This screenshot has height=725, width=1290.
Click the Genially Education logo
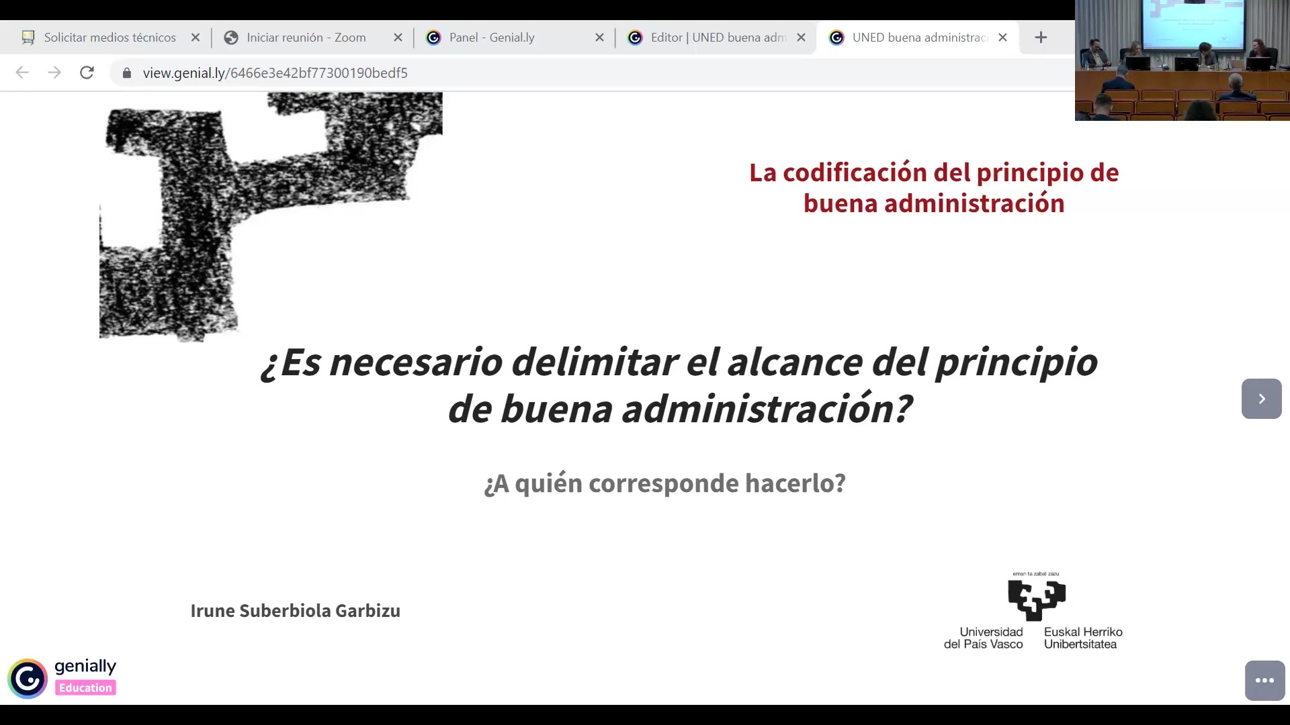tap(62, 678)
